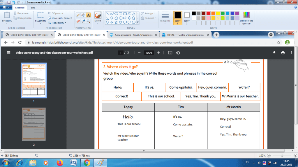
Task: Choose the Eraser tool
Action: pos(78,21)
